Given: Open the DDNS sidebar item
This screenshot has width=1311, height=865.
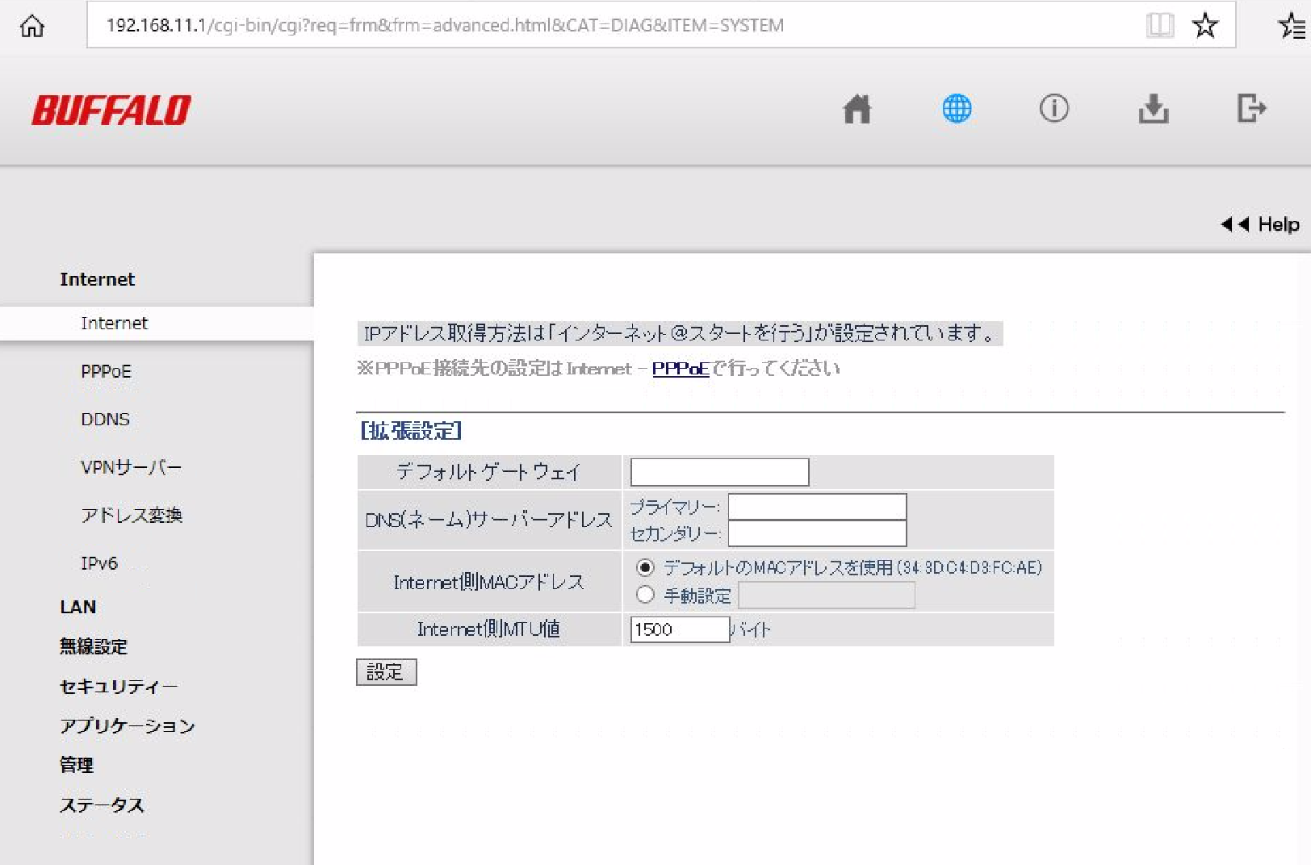Looking at the screenshot, I should (x=105, y=420).
